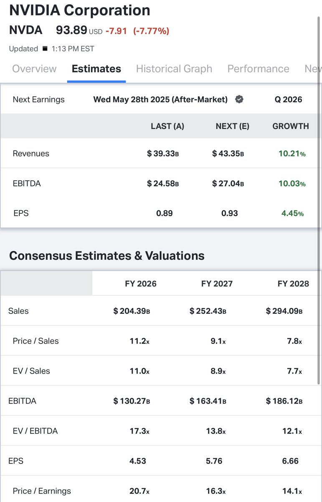
Task: Switch to the Overview tab
Action: click(34, 69)
